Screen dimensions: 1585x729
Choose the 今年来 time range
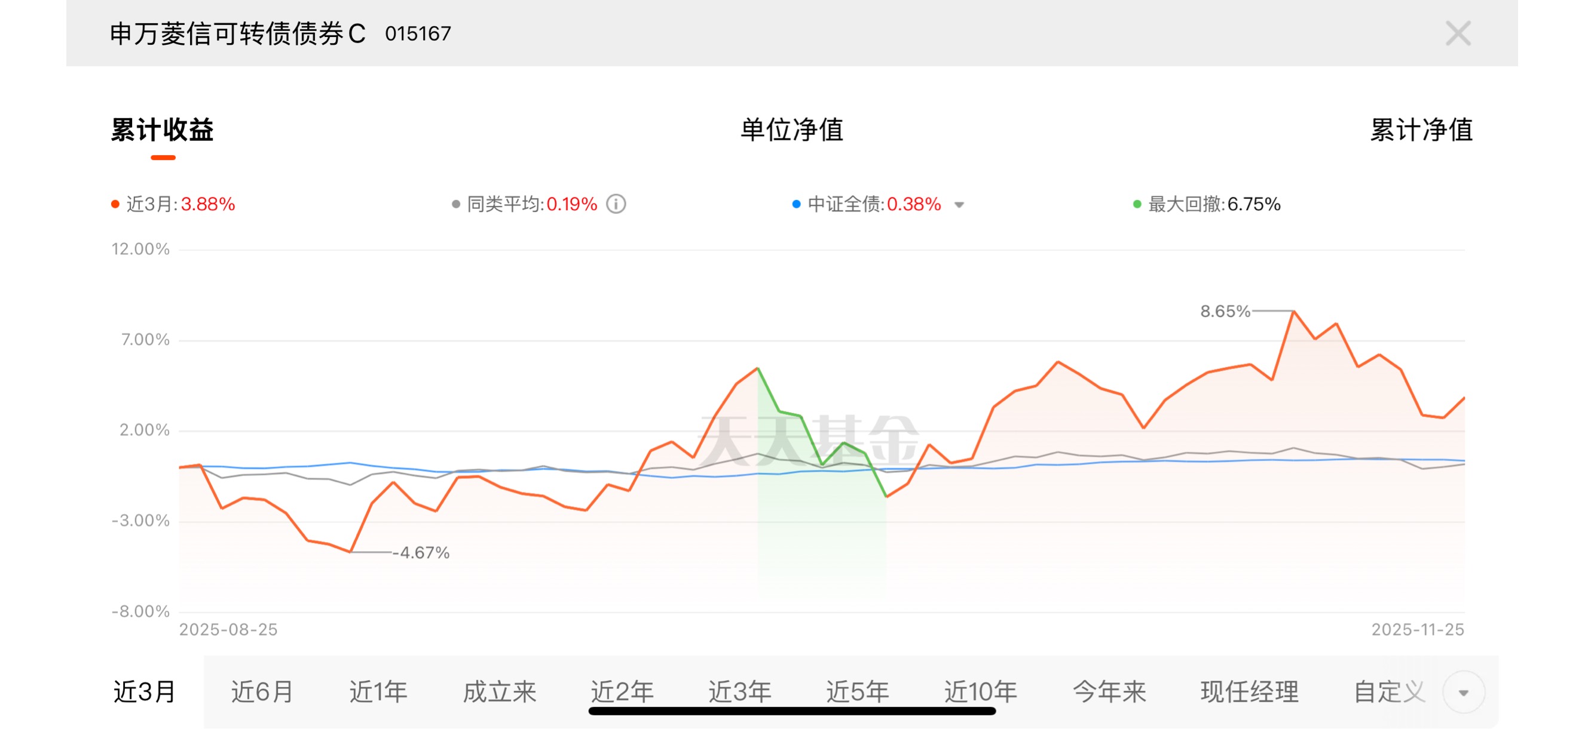1109,692
